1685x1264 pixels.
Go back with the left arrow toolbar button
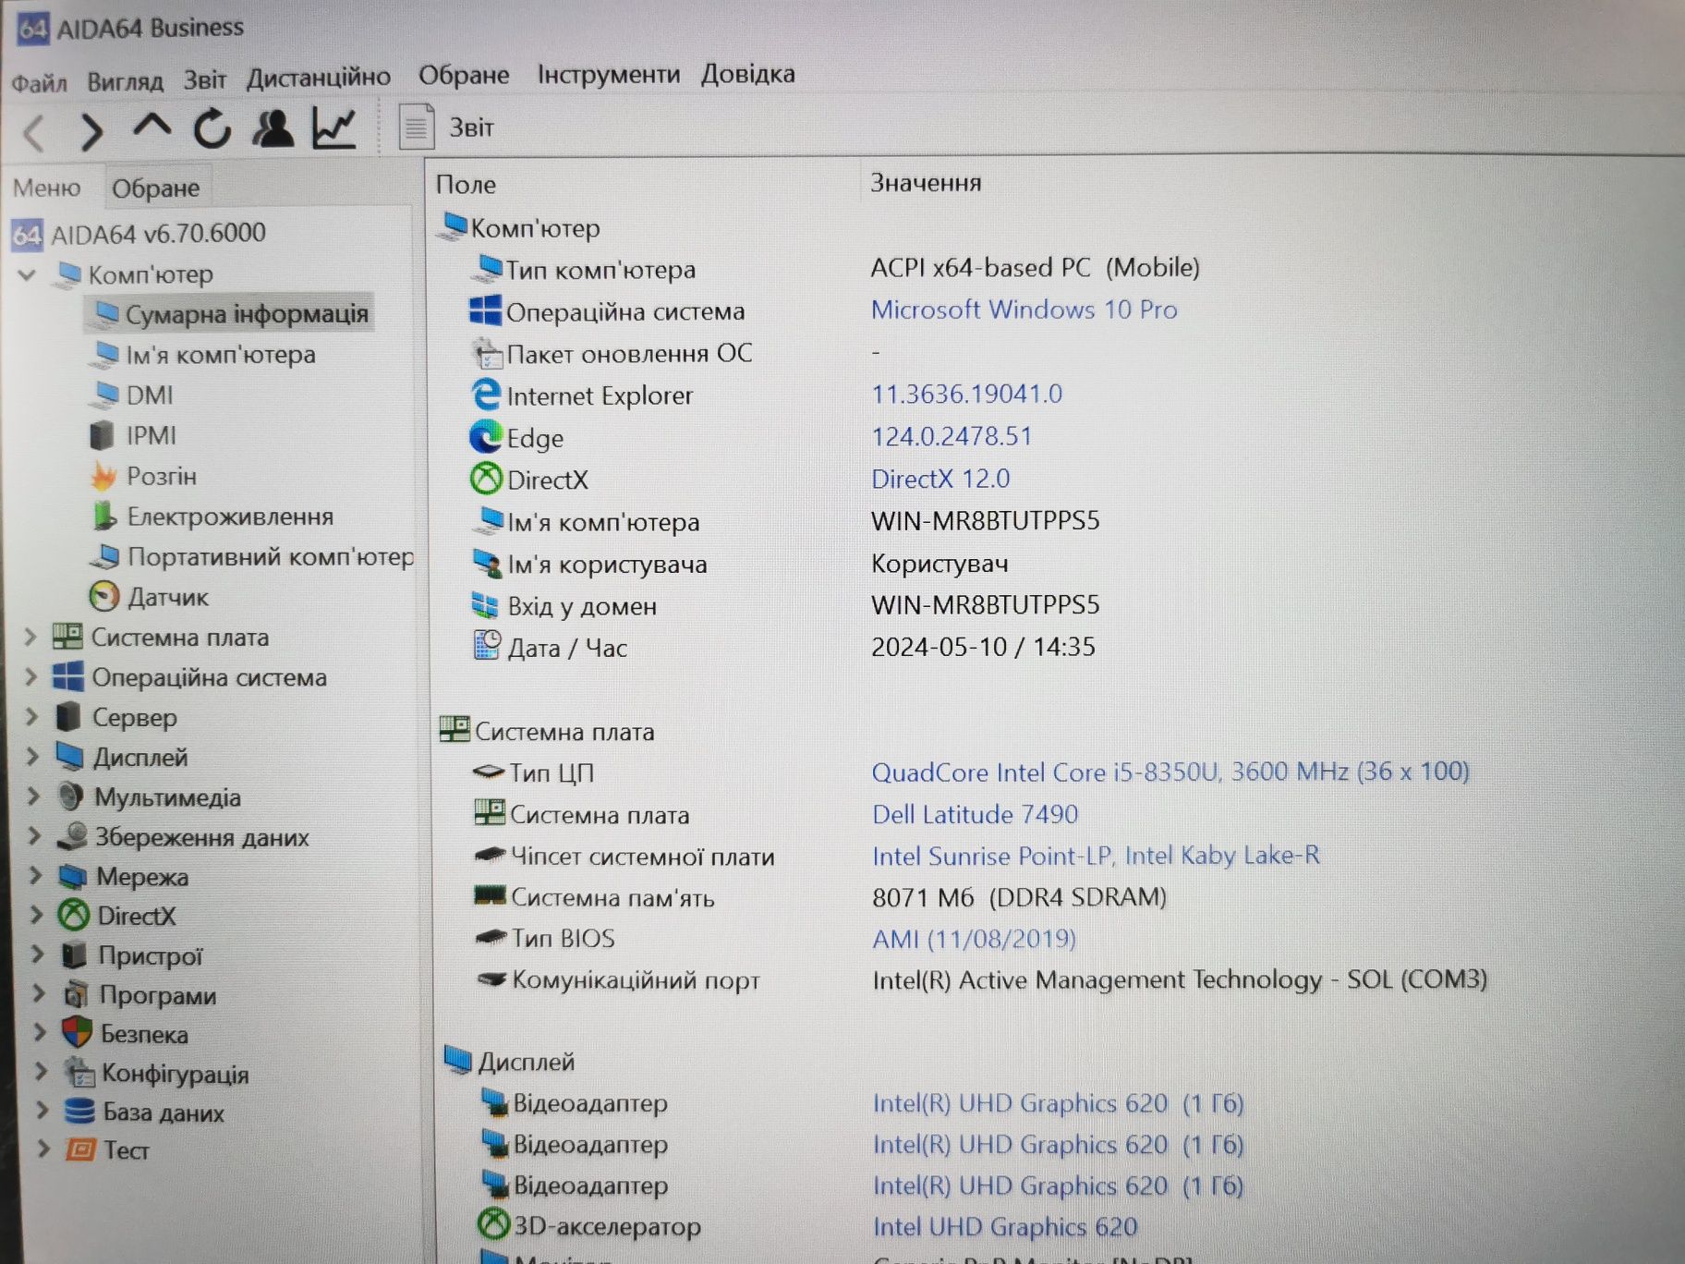point(34,132)
